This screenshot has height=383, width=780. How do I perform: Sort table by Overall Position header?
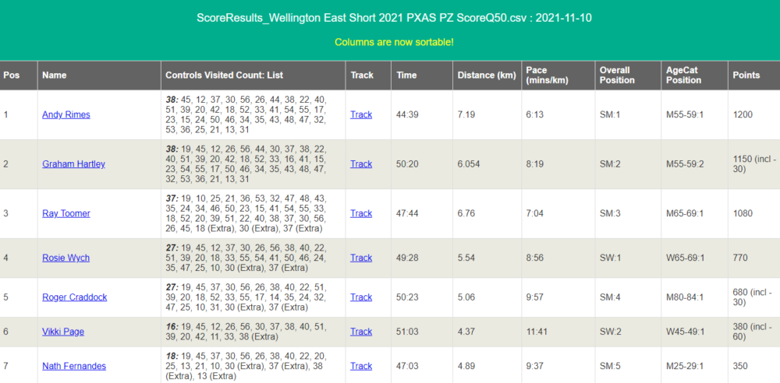(628, 76)
